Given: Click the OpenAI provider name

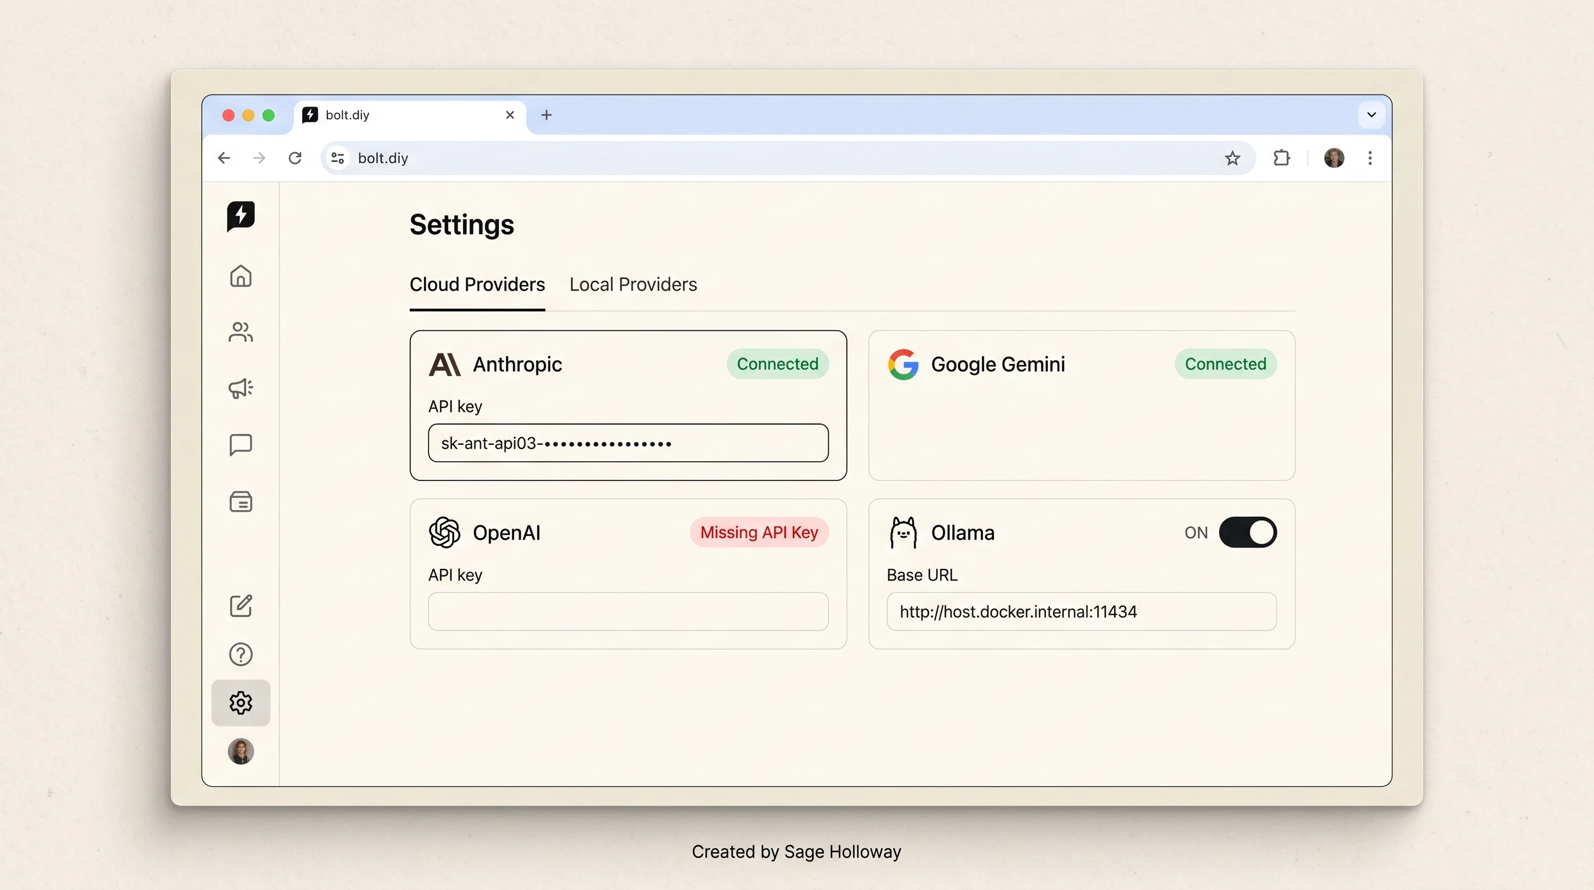Looking at the screenshot, I should [506, 533].
